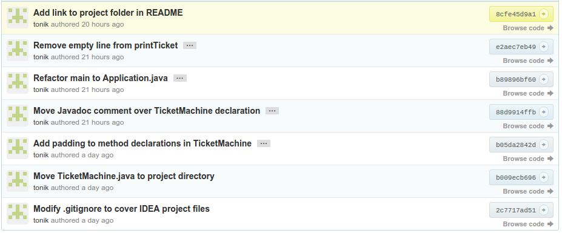Expand ellipsis on Add padding commit
This screenshot has height=236, width=562.
point(264,143)
